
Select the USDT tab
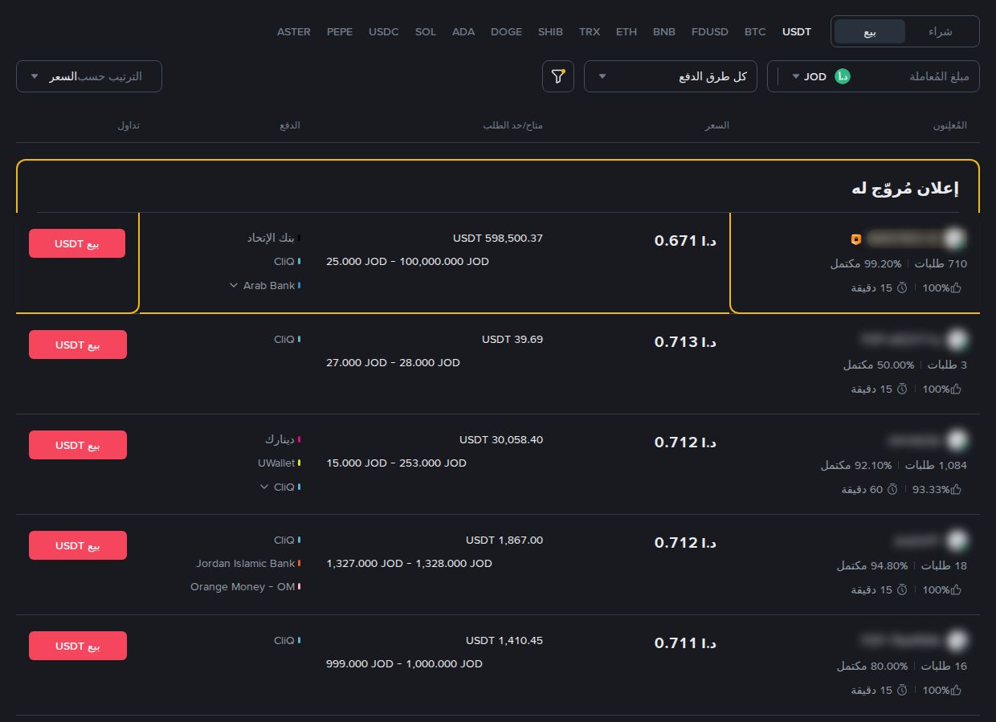(797, 32)
